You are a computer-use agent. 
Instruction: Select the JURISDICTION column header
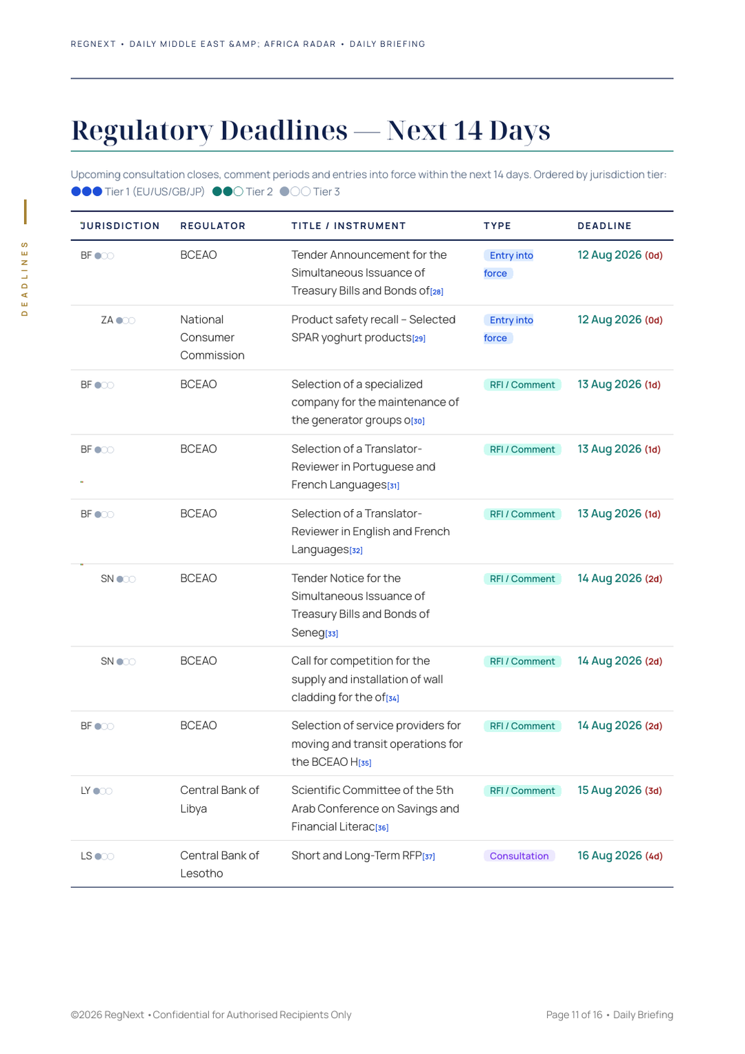coord(120,226)
